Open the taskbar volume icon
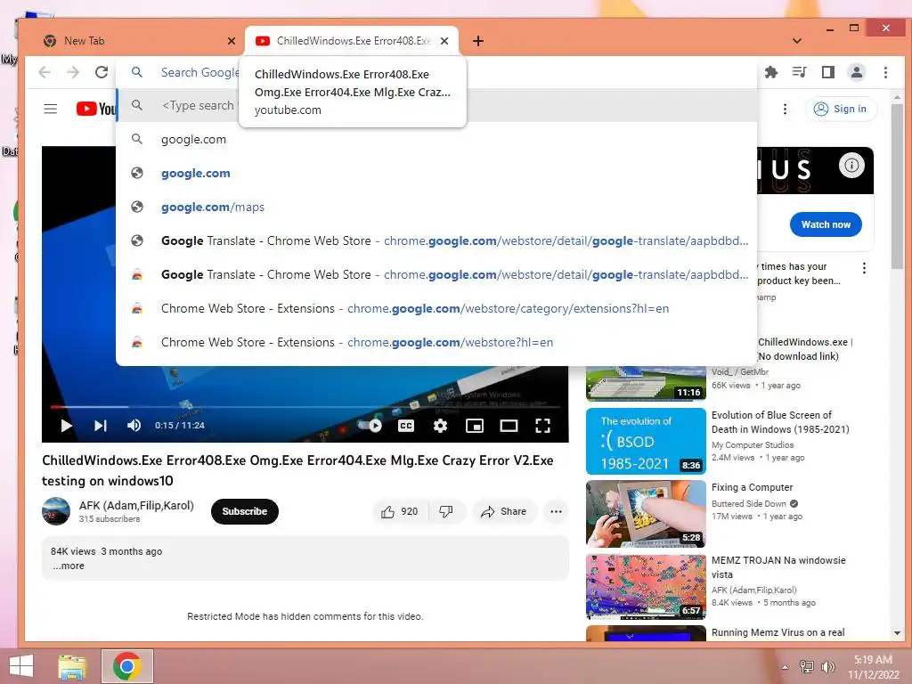 click(827, 667)
